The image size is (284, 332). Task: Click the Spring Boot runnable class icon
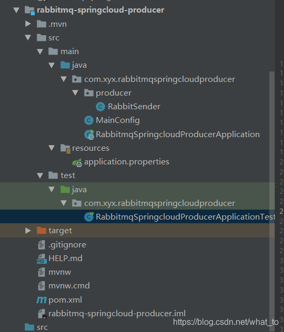[x=89, y=134]
